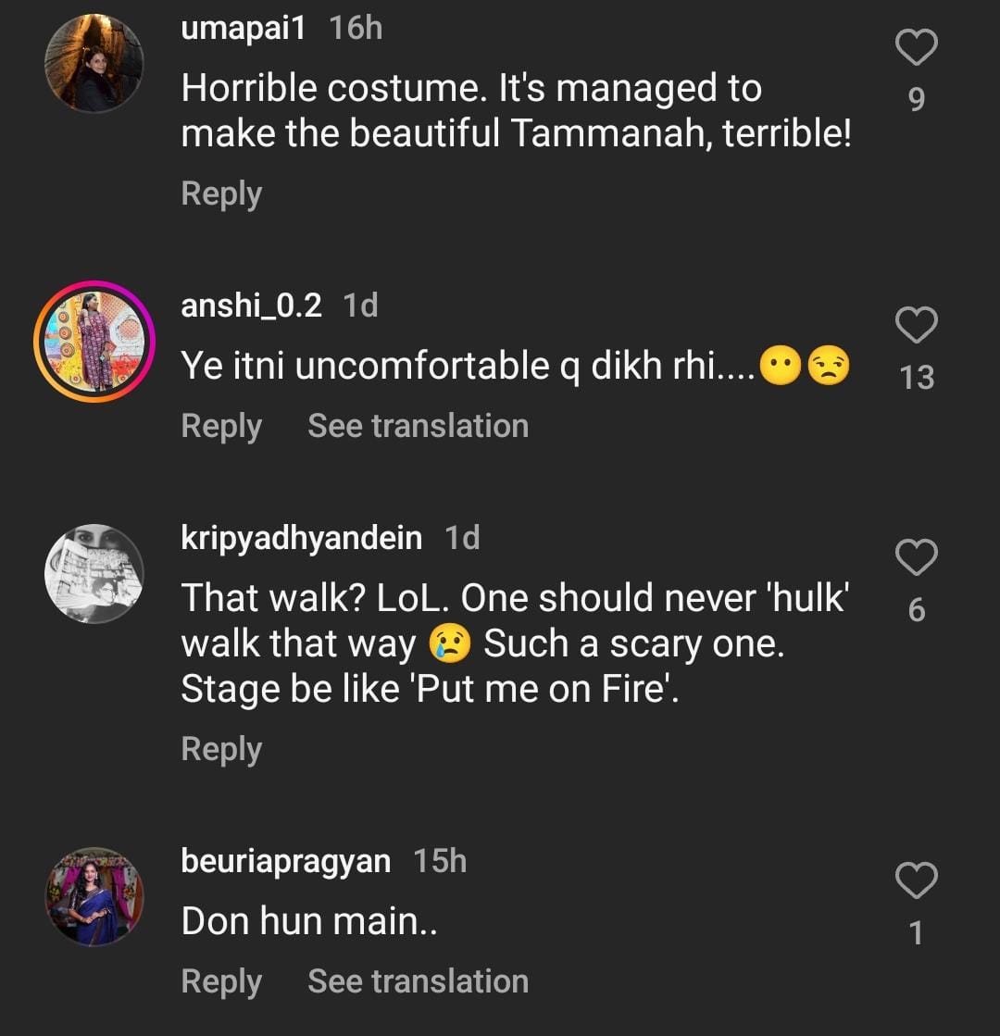Viewport: 1000px width, 1036px height.
Task: View anshi_0.2's story from avatar ring
Action: (x=94, y=341)
